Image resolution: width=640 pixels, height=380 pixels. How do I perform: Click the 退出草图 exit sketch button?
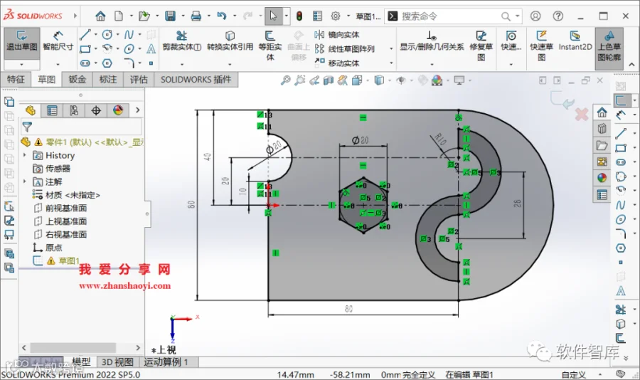click(x=22, y=43)
